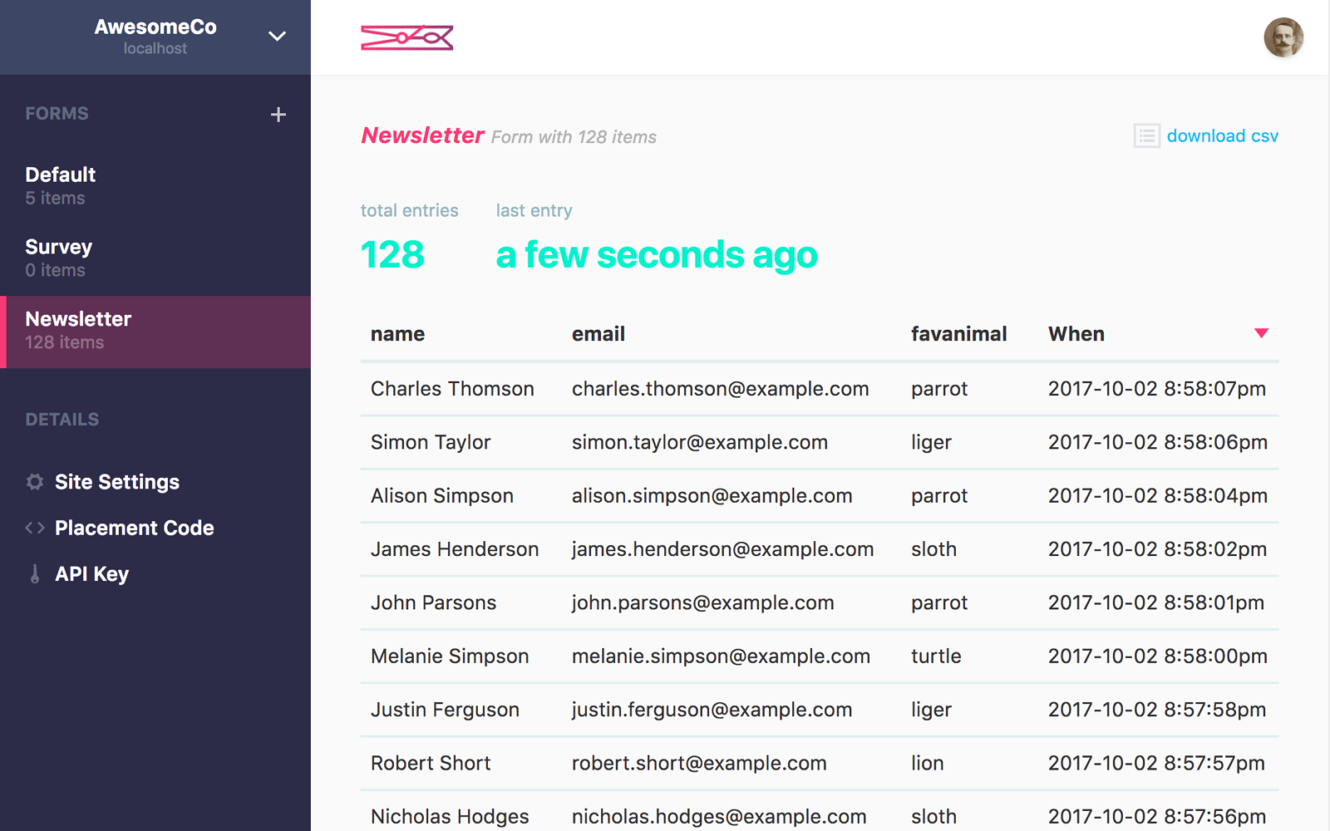Click nicholas.hodges@example.com email
The height and width of the screenshot is (831, 1330).
tap(719, 817)
